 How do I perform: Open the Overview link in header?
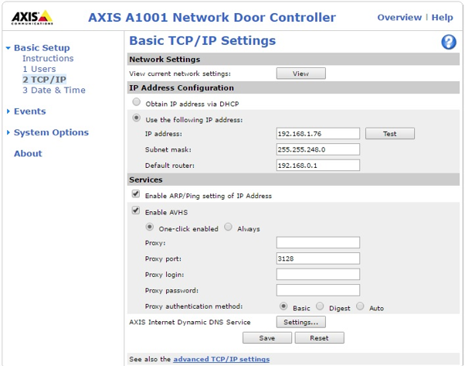[399, 18]
